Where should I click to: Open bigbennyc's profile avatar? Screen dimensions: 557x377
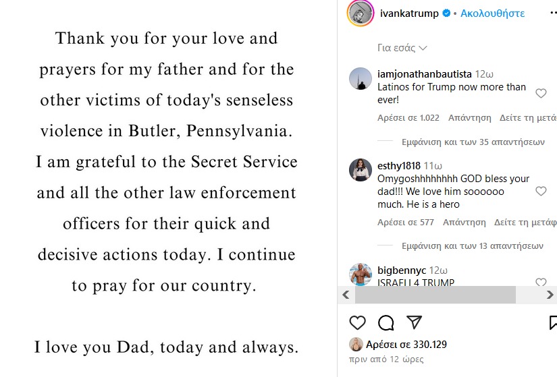tap(361, 275)
